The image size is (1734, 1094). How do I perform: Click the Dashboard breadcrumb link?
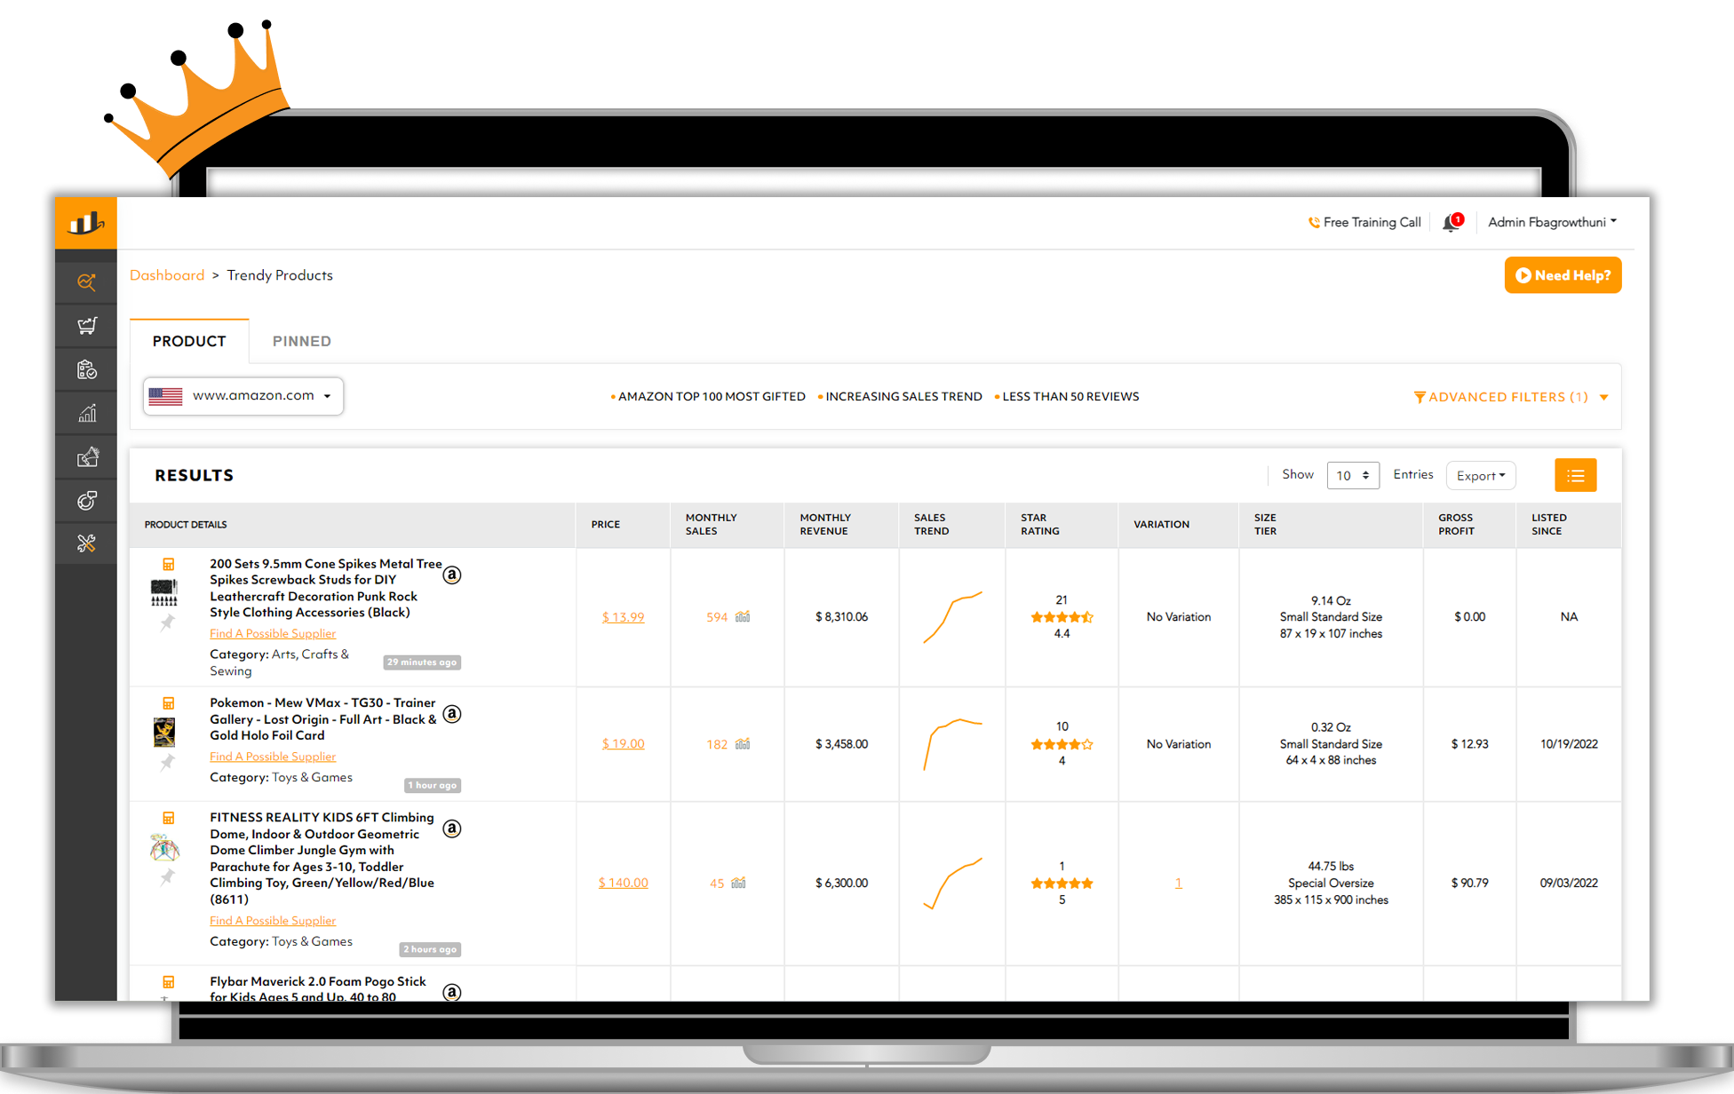167,275
